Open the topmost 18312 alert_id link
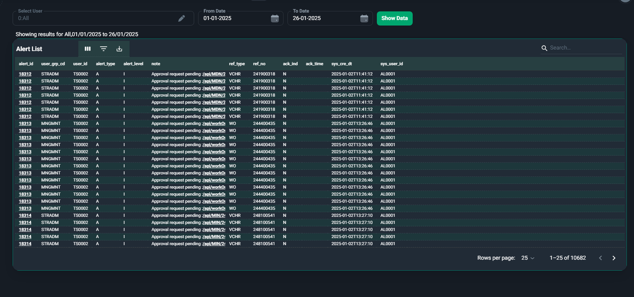 point(25,74)
